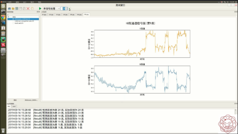This screenshot has height=134, width=238.
Task: Select the active 09.jpg tab
Action: (86, 15)
